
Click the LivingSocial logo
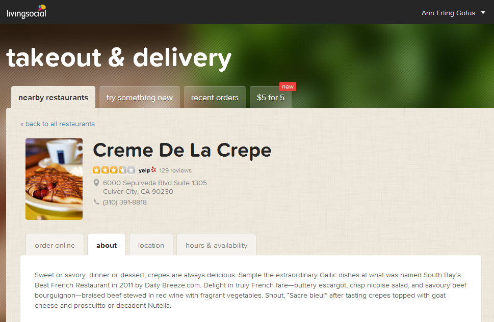(x=27, y=12)
